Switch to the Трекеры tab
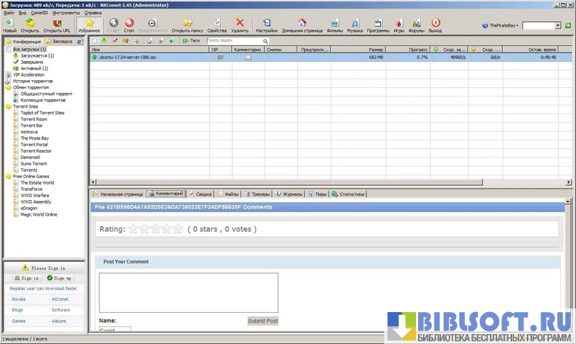The height and width of the screenshot is (344, 576). point(259,194)
